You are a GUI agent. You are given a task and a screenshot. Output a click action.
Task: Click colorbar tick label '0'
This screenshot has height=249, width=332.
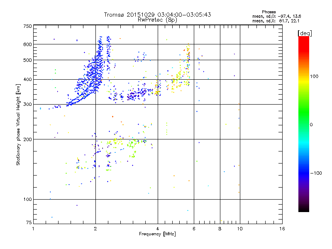coord(311,125)
